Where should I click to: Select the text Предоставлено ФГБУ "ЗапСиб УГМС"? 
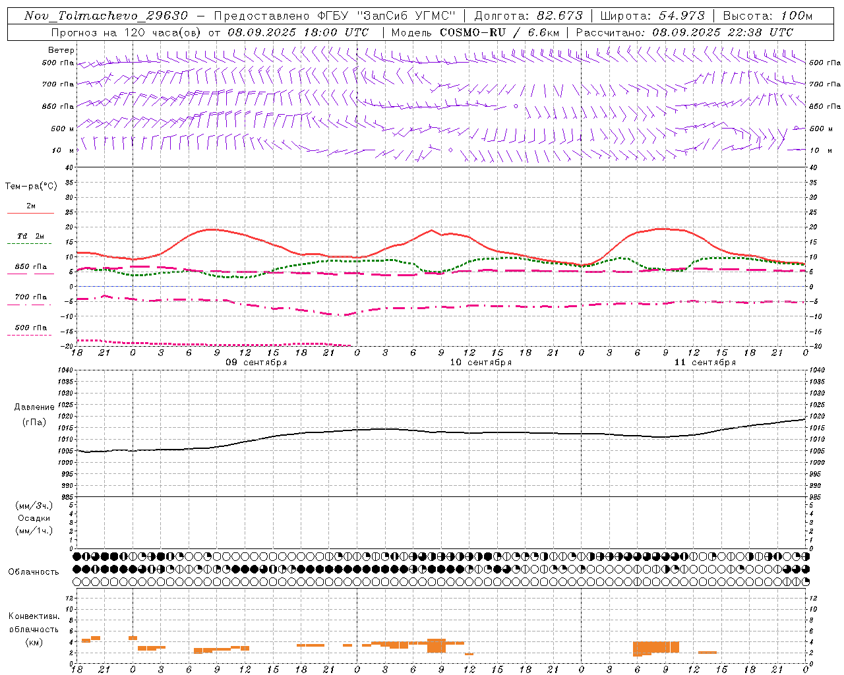pos(335,16)
